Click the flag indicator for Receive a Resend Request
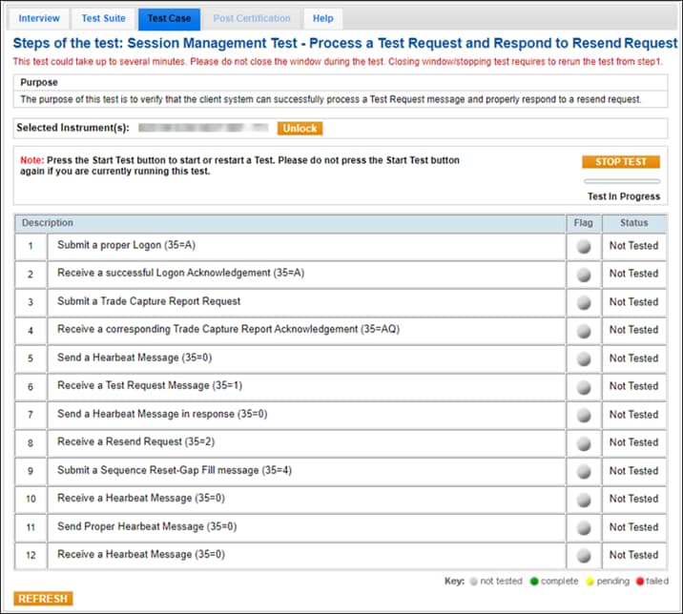The image size is (683, 614). point(583,442)
